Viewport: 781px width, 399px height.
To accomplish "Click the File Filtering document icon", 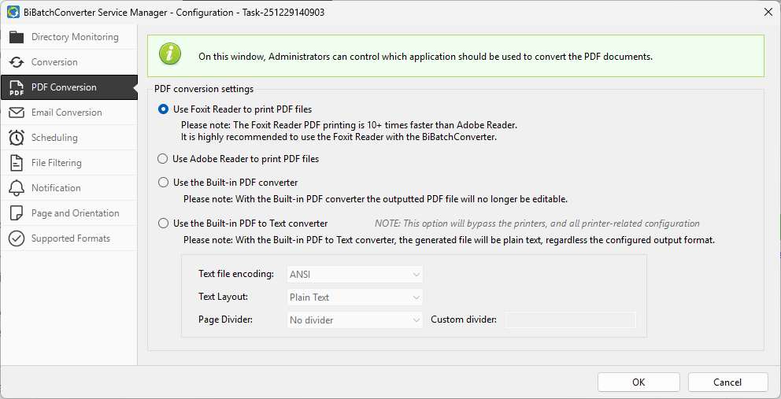I will tap(17, 163).
